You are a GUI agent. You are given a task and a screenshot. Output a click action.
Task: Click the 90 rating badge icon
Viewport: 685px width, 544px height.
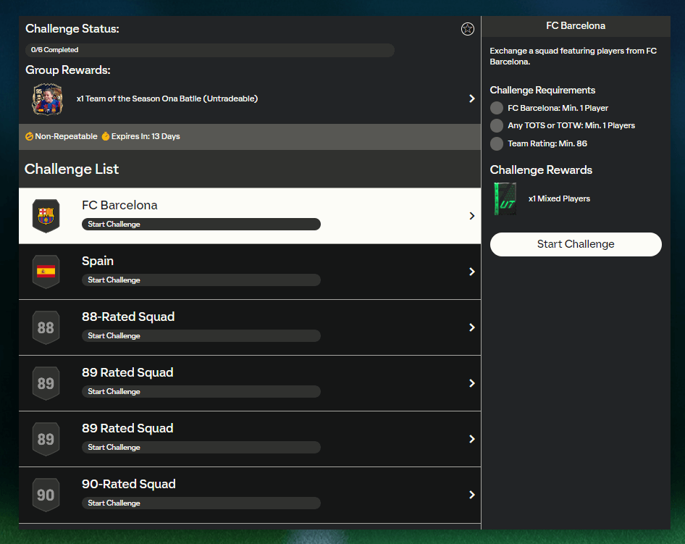(46, 495)
